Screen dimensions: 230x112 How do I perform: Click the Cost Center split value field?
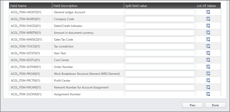(x=160, y=60)
